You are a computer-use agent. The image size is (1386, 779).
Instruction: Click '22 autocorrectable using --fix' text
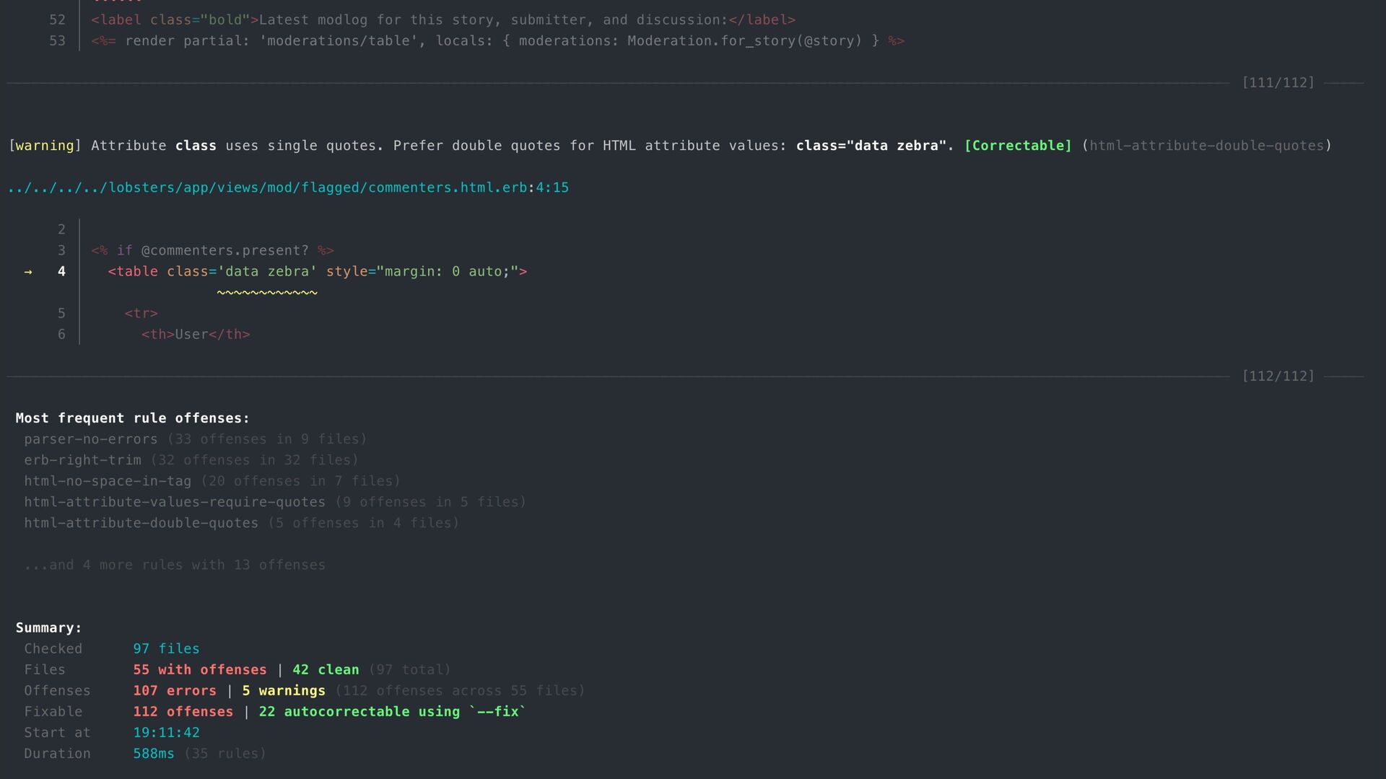(392, 712)
